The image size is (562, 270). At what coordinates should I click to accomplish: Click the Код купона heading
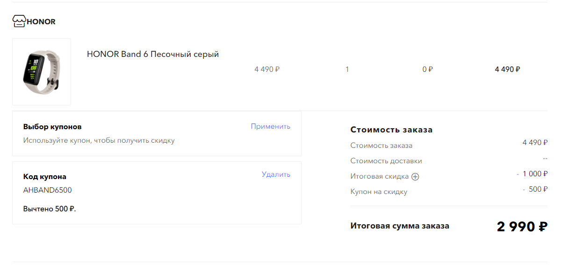pyautogui.click(x=45, y=177)
